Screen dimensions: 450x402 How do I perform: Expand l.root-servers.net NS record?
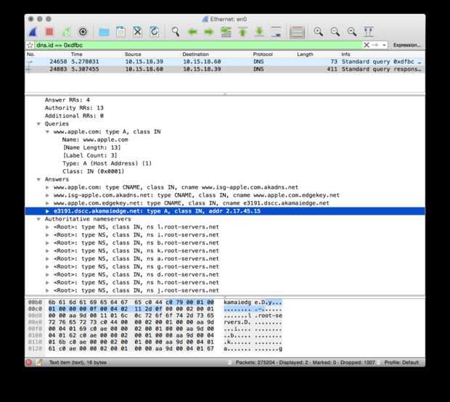pos(47,227)
